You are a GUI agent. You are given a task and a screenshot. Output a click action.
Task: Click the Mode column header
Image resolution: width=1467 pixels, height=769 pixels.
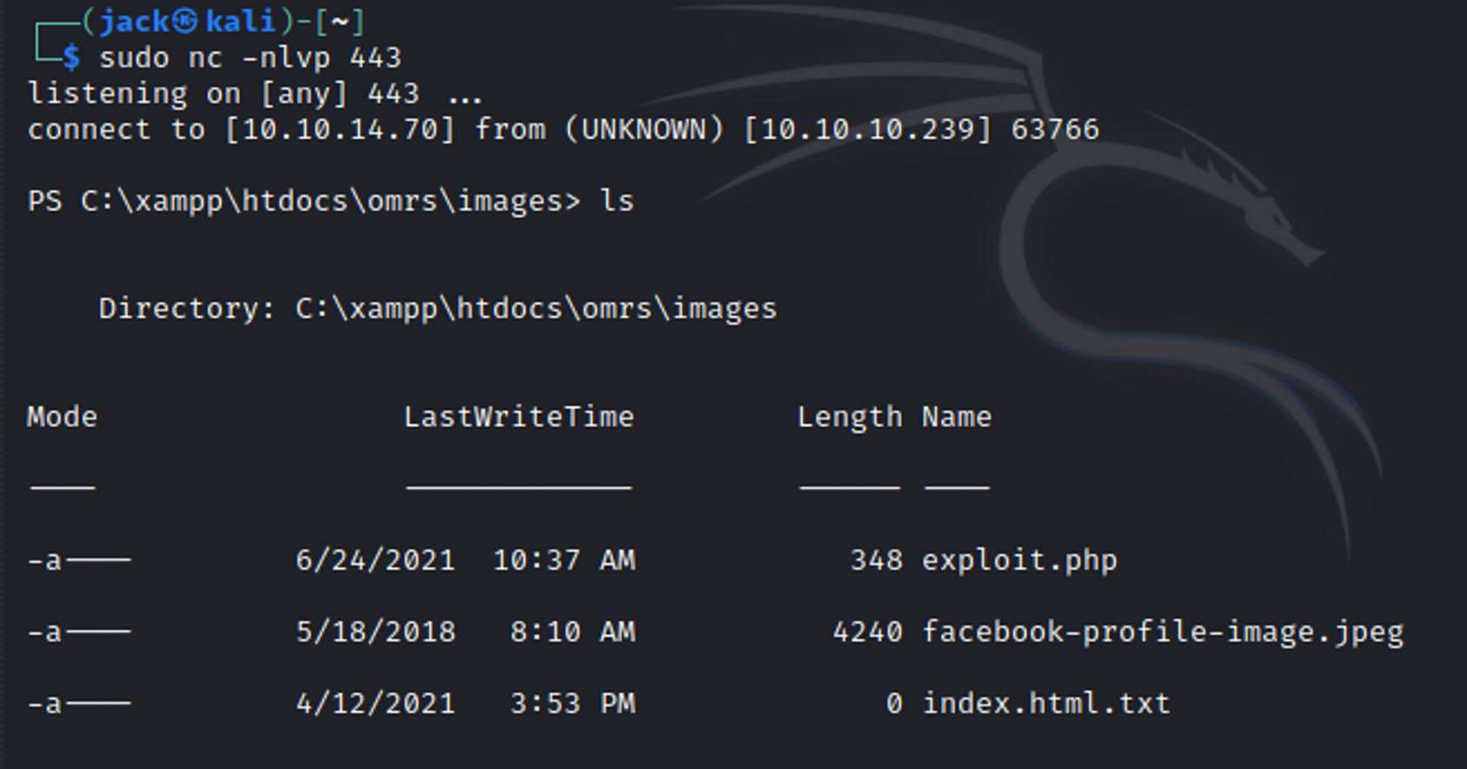pos(62,417)
